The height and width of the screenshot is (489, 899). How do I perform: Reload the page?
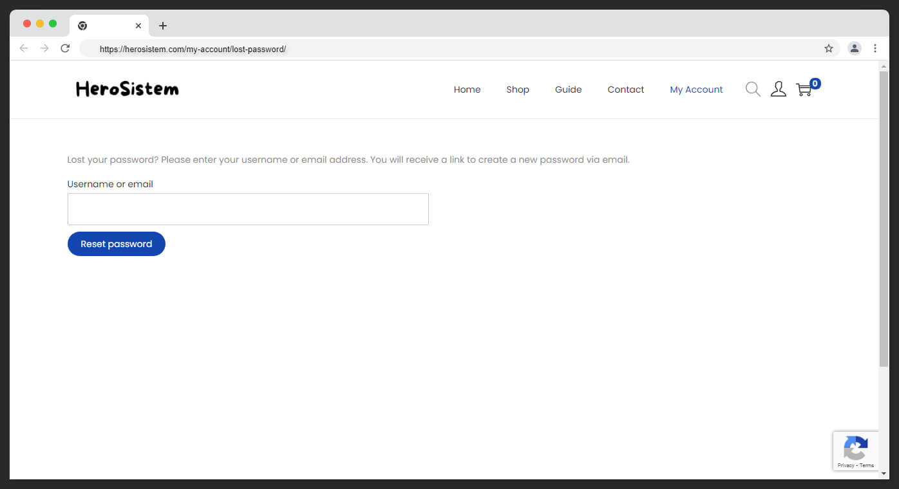65,48
